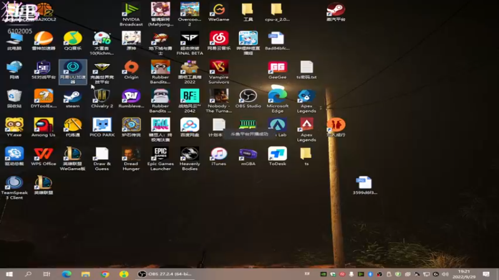Viewport: 499px width, 280px height.
Task: Open the notification center icon
Action: point(486,274)
